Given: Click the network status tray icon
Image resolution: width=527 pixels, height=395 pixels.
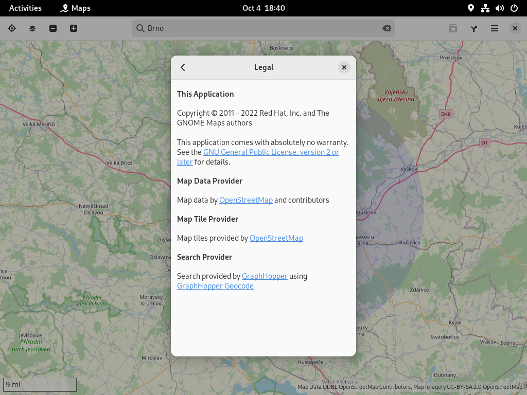Looking at the screenshot, I should coord(485,8).
